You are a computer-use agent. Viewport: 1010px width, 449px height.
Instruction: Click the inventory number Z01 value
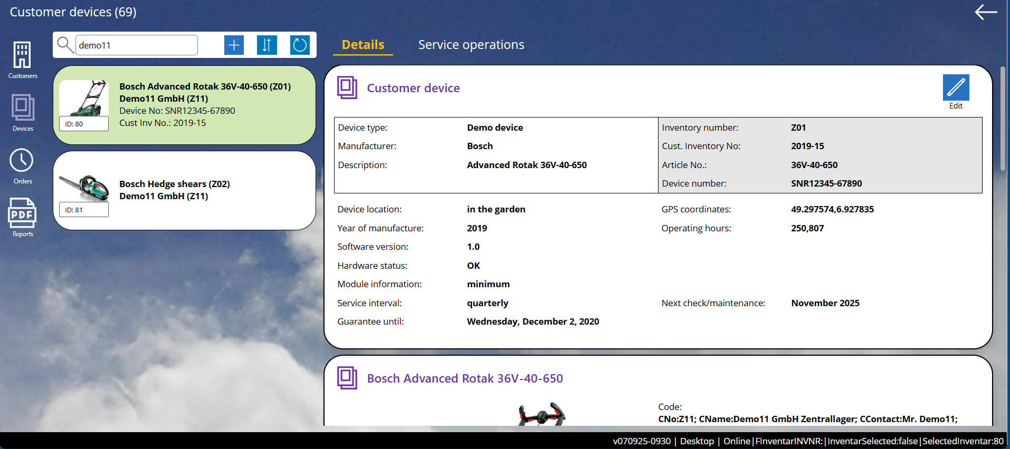click(x=798, y=128)
